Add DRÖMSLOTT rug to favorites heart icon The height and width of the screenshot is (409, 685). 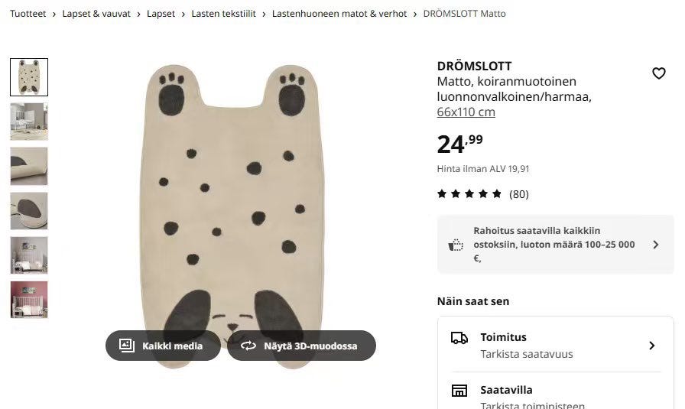(658, 73)
